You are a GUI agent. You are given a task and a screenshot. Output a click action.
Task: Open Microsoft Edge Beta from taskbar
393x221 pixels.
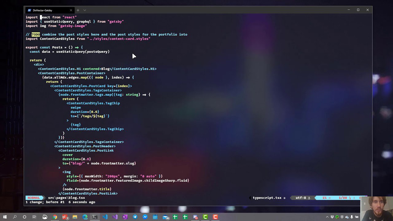[85, 217]
